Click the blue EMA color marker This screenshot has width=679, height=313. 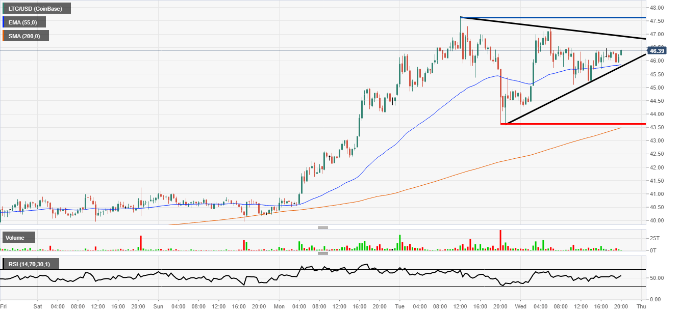(x=4, y=22)
